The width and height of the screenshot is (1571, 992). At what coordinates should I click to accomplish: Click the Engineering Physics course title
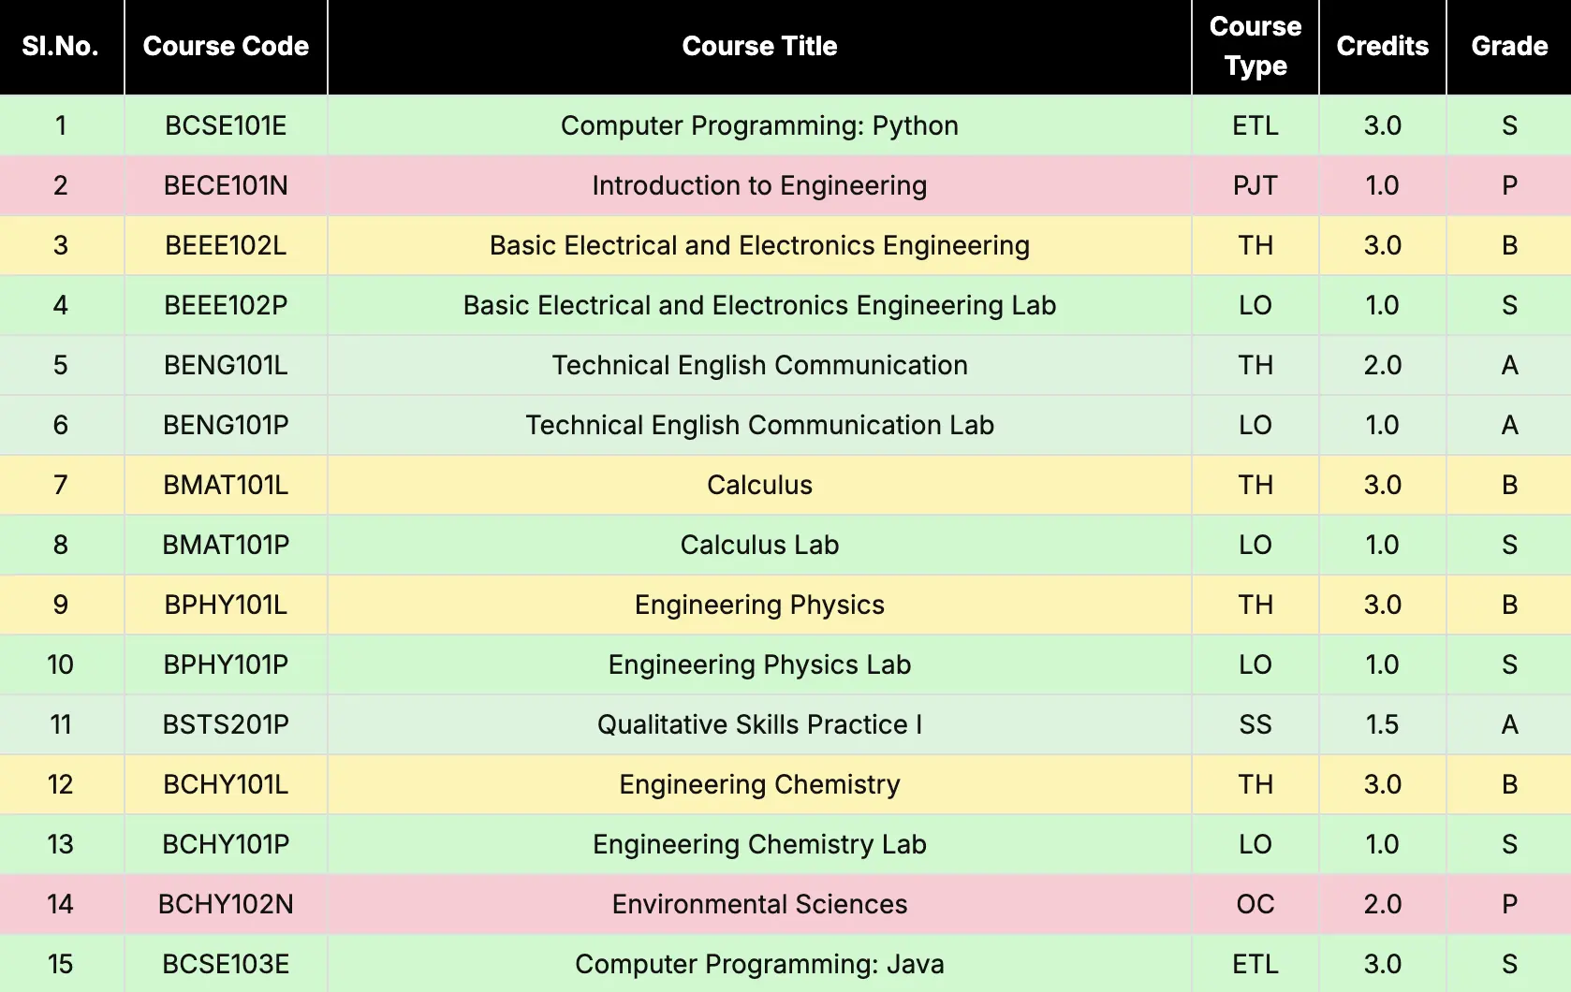click(759, 605)
